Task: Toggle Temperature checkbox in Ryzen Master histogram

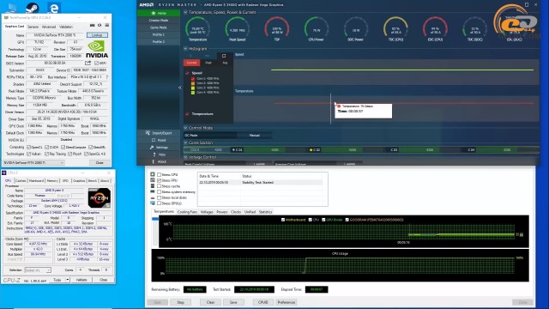Action: click(x=187, y=114)
